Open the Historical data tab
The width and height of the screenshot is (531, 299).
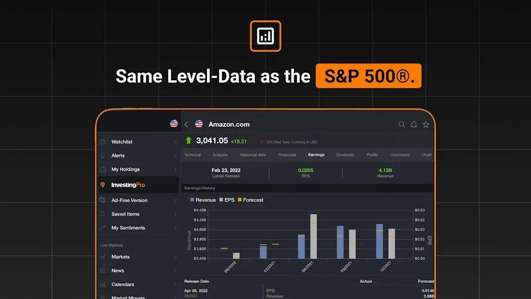(x=253, y=155)
